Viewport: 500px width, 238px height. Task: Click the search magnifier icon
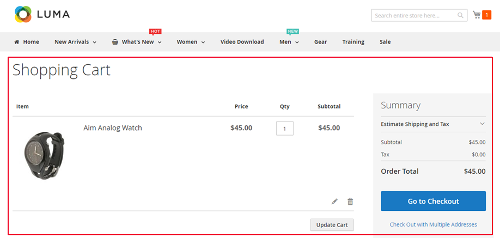click(460, 15)
